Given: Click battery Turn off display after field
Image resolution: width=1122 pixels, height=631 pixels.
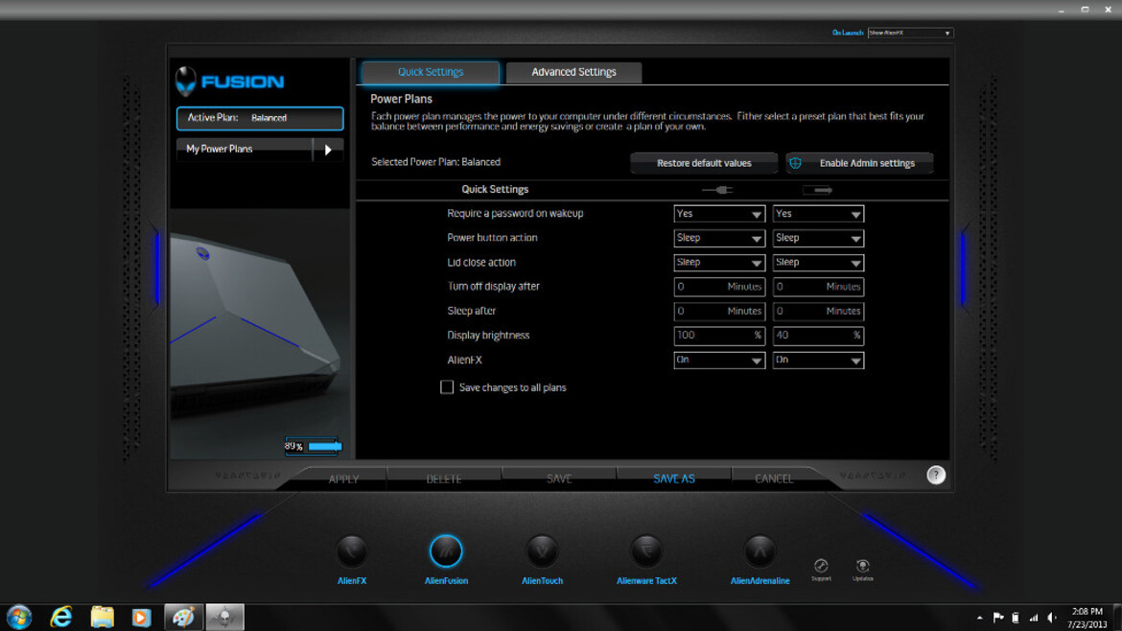Looking at the screenshot, I should tap(818, 287).
